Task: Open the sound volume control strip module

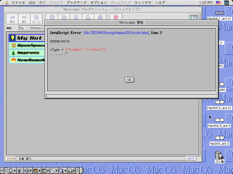Action: 27,170
